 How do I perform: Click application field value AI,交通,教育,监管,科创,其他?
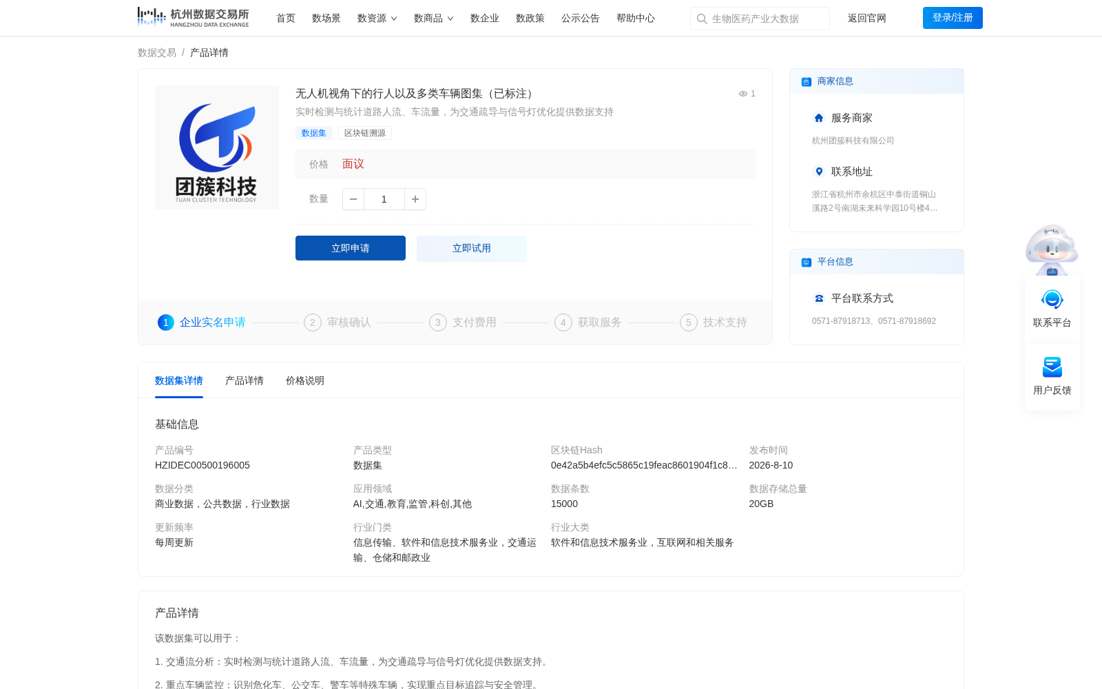pos(413,504)
